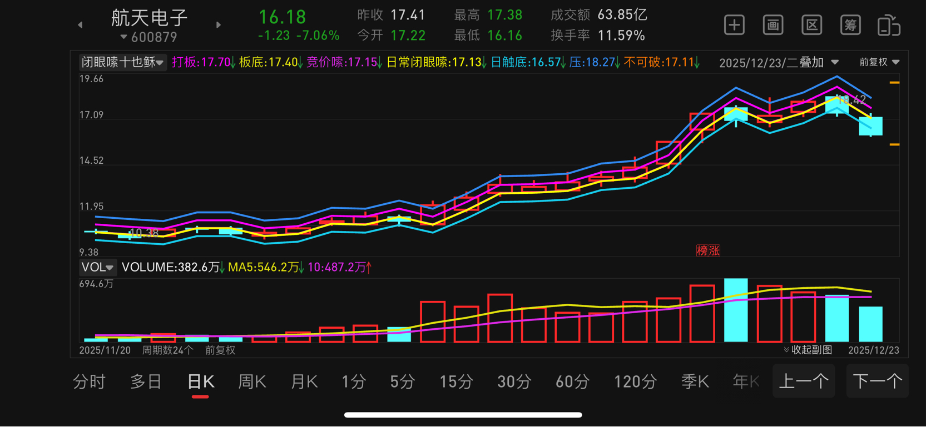The width and height of the screenshot is (926, 427).
Task: Open stock code dropdown 600879
Action: coord(149,37)
